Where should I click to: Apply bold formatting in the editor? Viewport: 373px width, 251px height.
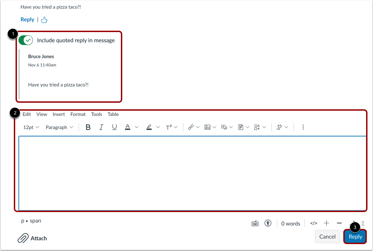88,127
